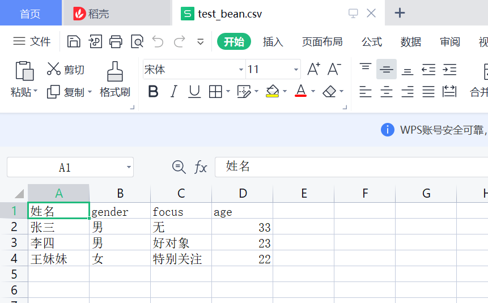Viewport: 488px width, 303px height.
Task: Expand Name Box dropdown arrow
Action: point(129,168)
